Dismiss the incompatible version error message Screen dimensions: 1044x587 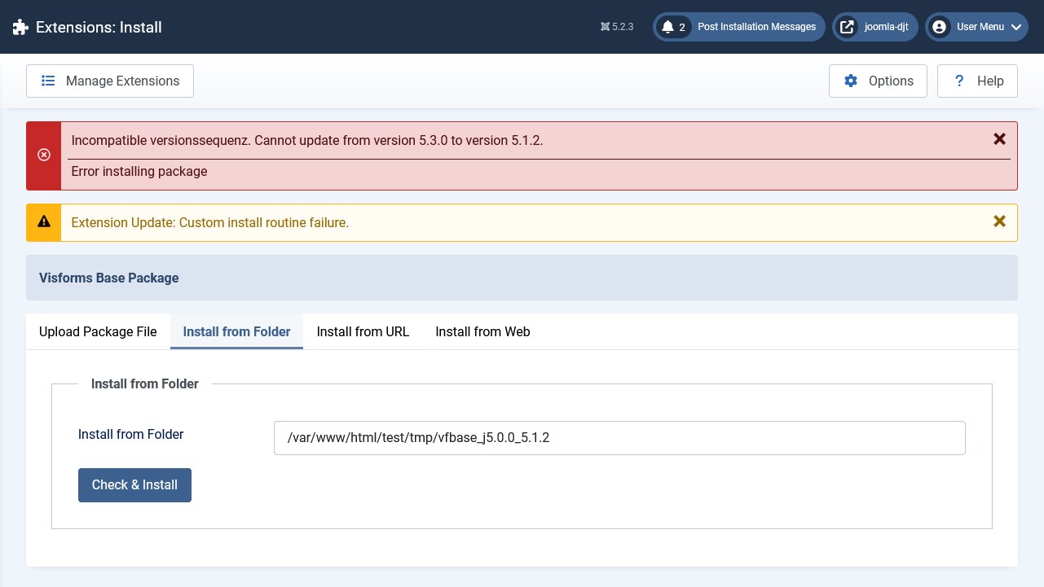pos(999,138)
